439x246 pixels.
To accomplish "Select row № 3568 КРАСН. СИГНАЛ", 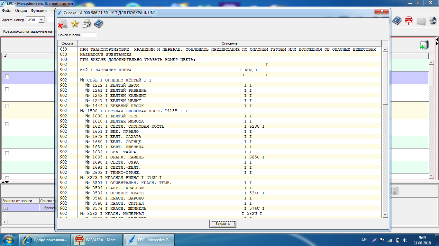I will tap(219, 203).
